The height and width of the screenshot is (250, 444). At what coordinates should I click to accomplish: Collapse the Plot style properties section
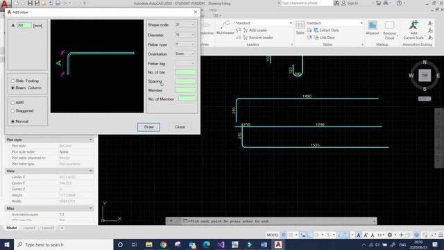[91, 140]
